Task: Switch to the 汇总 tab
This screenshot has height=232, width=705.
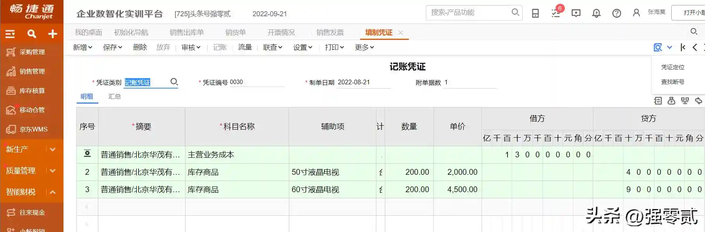Action: [x=115, y=96]
